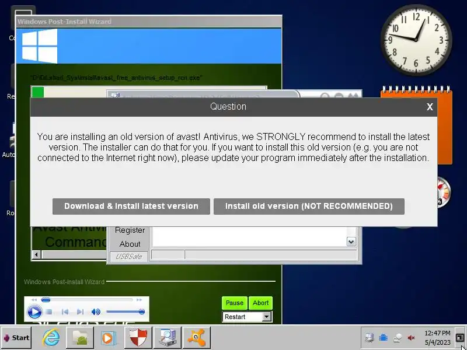Open the red shield taskbar icon
467x350 pixels.
[138, 338]
